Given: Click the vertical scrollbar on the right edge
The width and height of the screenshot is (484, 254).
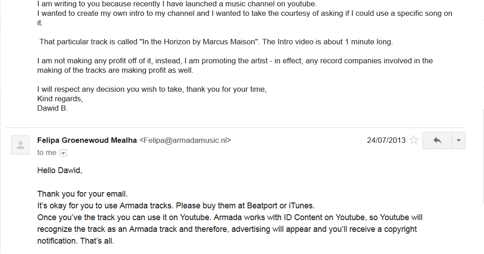Looking at the screenshot, I should 483,156.
